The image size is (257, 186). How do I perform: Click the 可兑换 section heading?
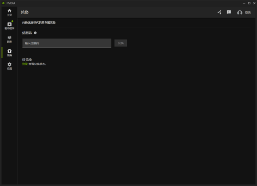(27, 60)
